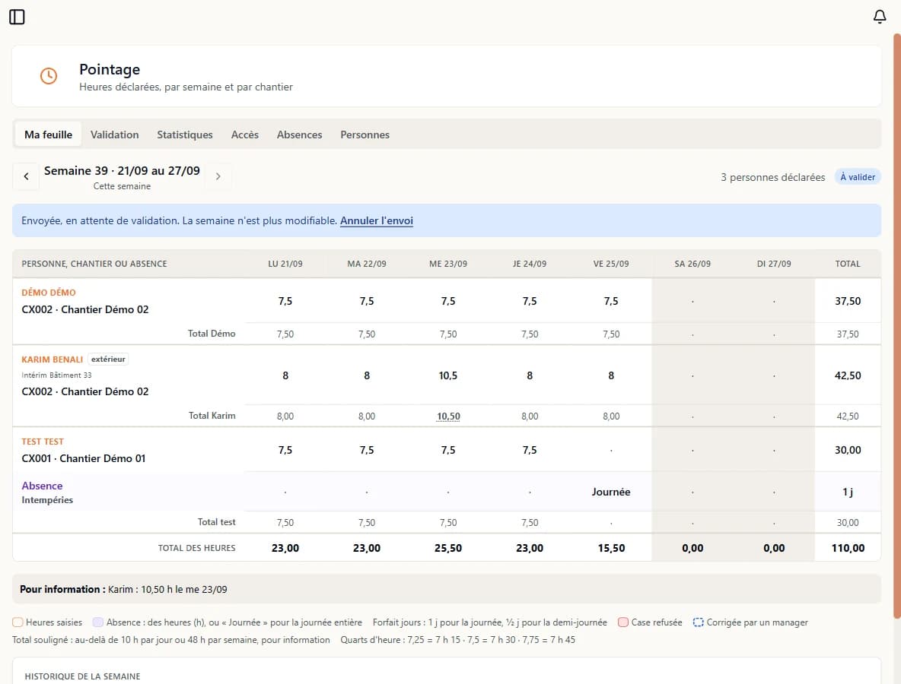Click the 1 j absence total
Screen dimensions: 901x684
coord(848,492)
